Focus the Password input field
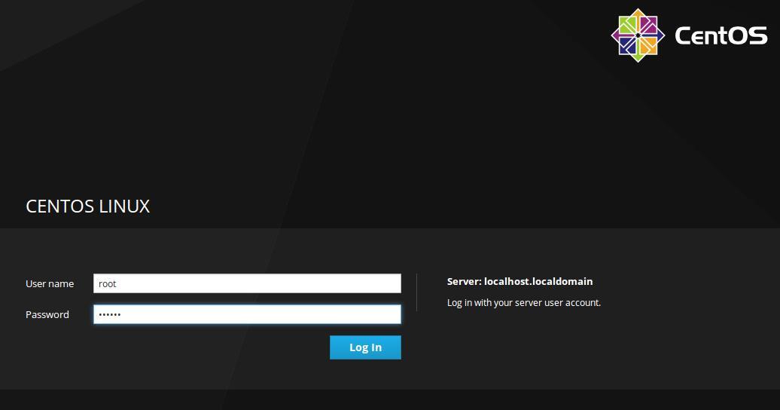780x410 pixels. point(247,314)
